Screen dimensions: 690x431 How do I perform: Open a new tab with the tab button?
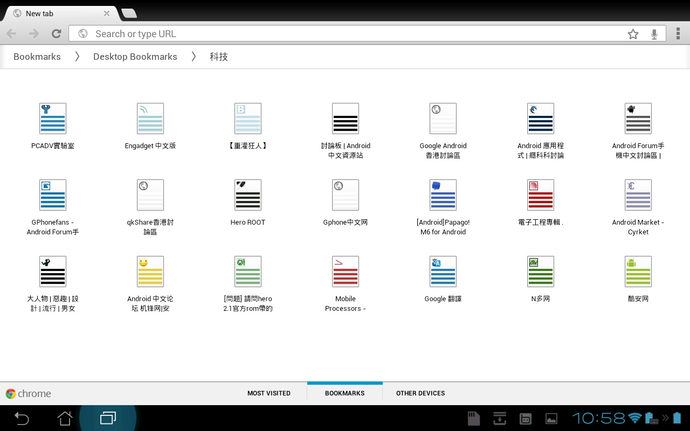129,13
